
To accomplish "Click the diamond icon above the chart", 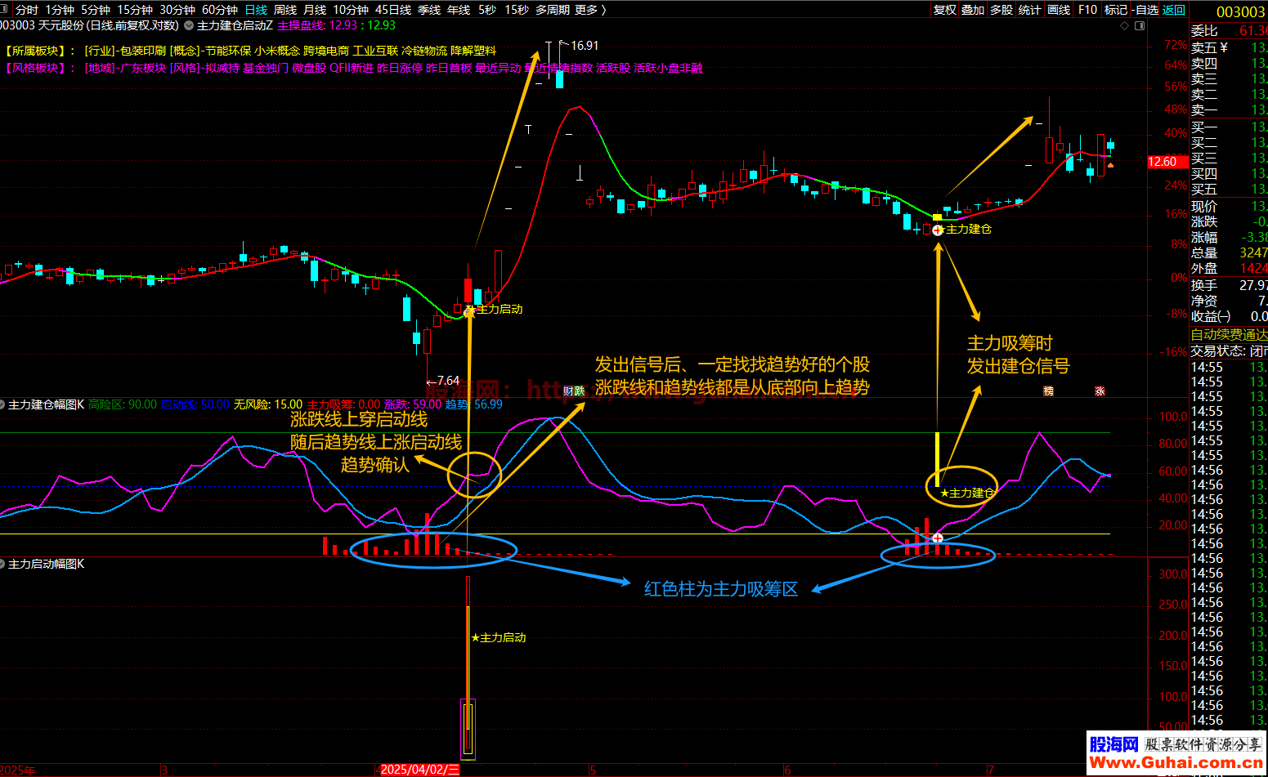I will [x=1124, y=25].
